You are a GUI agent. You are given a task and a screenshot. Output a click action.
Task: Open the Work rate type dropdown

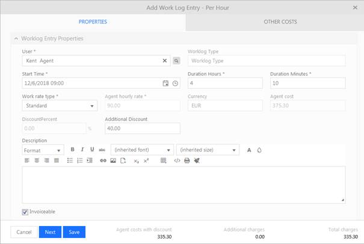59,106
